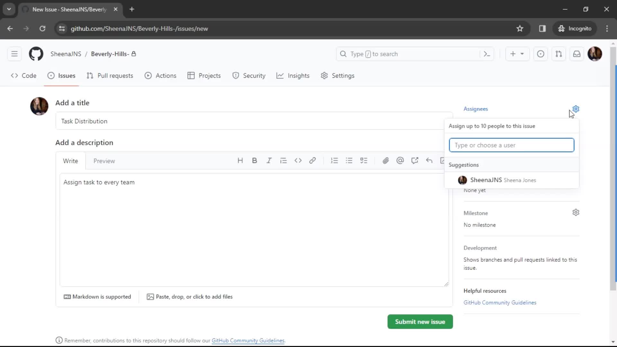
Task: Insert a code block
Action: click(298, 160)
